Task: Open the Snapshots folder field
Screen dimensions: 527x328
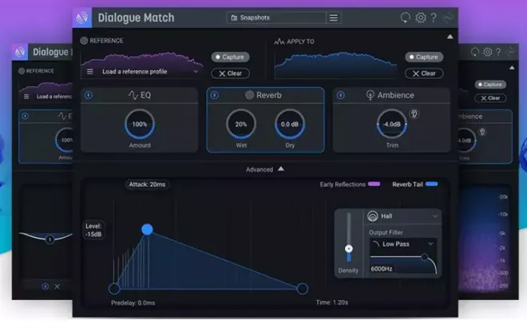Action: 276,18
